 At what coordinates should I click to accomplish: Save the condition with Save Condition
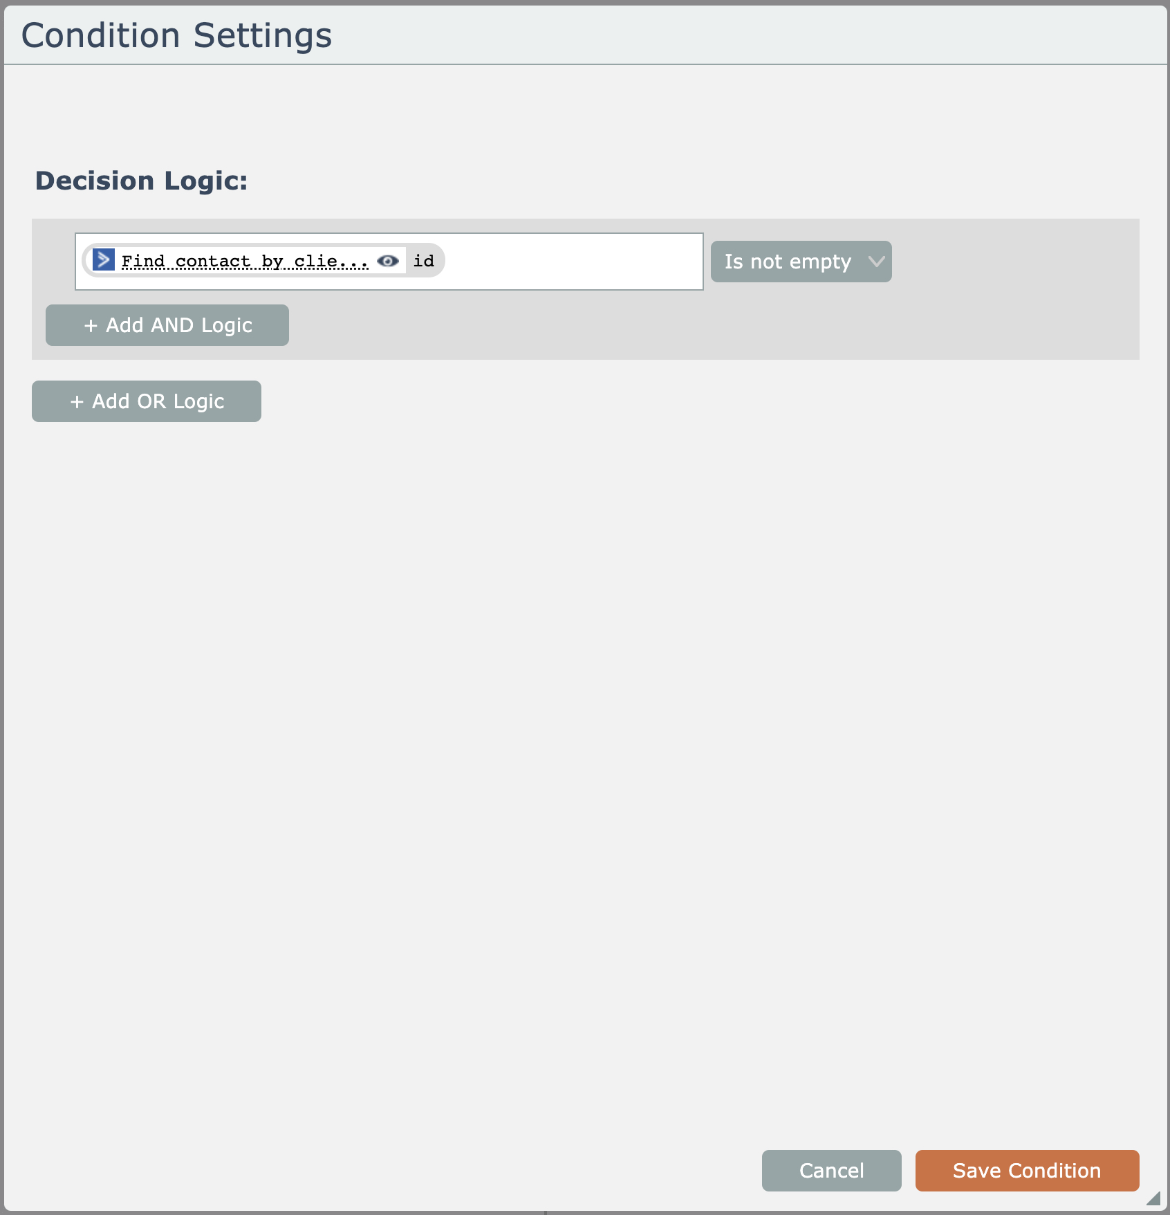[1027, 1171]
